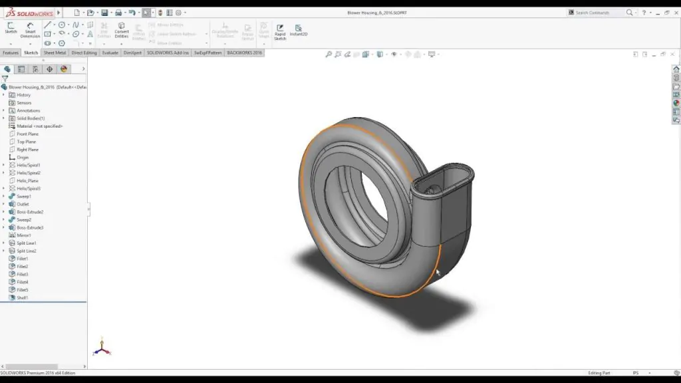681x383 pixels.
Task: Switch to the Features tab
Action: 11,53
